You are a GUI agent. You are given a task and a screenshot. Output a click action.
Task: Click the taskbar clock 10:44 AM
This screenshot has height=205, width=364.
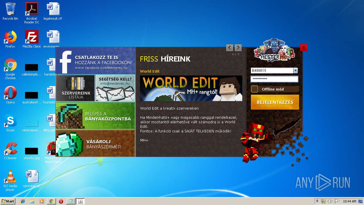[349, 201]
